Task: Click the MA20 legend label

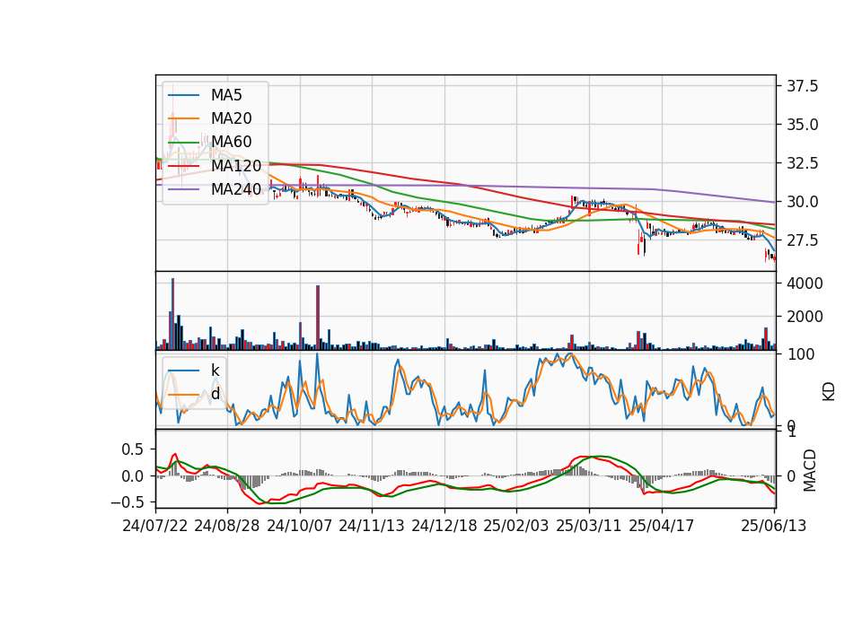Action: (x=231, y=118)
